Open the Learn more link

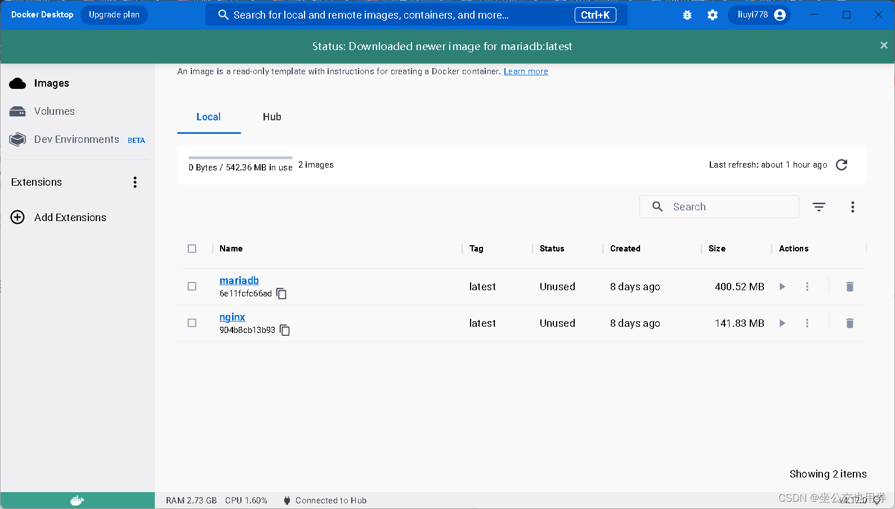[x=526, y=71]
